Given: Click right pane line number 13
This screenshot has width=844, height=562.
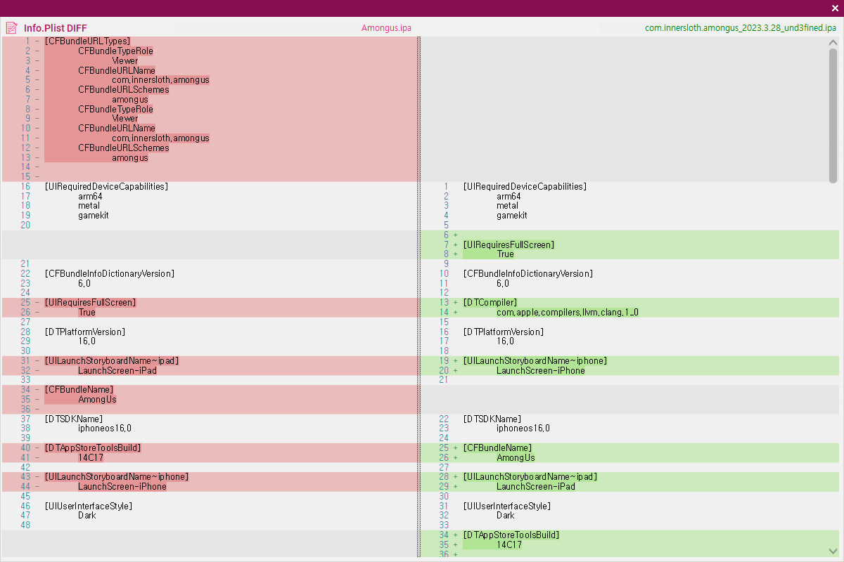Looking at the screenshot, I should (x=444, y=303).
